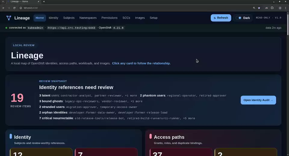The image size is (289, 156).
Task: Click the incognito-style icon next to the bookmark star
Action: [266, 8]
